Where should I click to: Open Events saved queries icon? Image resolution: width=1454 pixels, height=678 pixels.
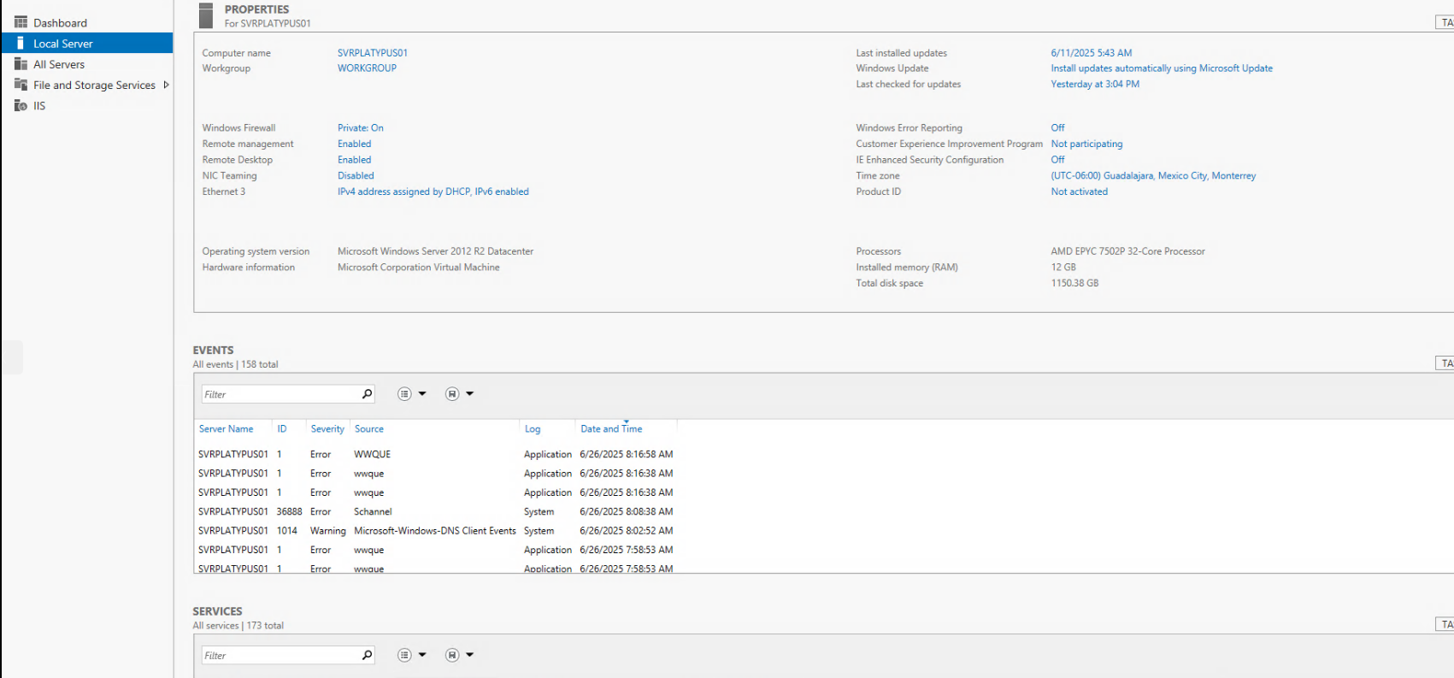452,394
